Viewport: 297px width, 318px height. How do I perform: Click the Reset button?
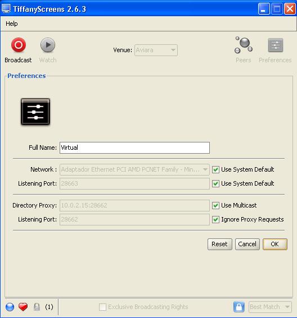point(220,244)
